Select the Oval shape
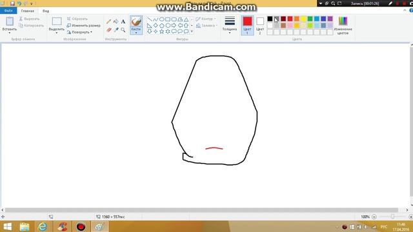 point(162,19)
